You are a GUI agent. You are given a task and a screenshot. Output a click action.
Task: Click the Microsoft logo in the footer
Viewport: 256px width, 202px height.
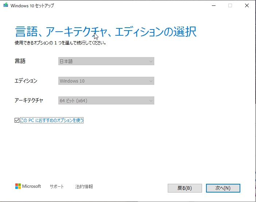(x=28, y=186)
